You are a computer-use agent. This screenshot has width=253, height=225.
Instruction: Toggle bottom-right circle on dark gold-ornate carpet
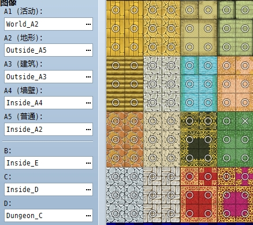pyautogui.click(x=208, y=158)
